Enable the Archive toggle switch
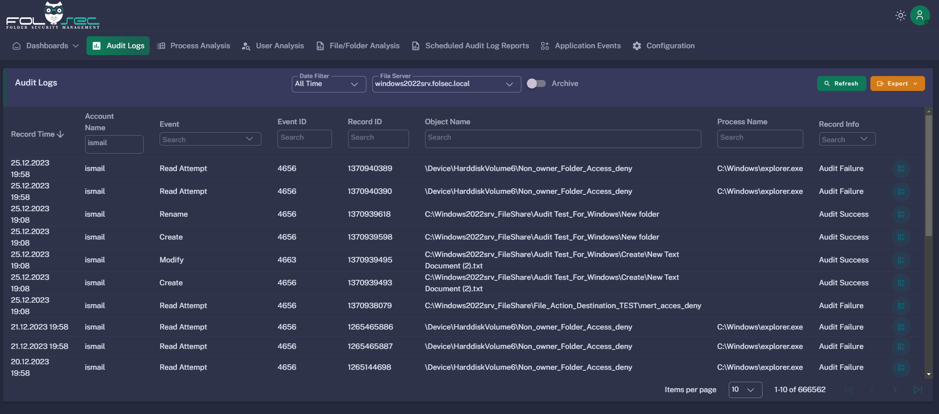 pos(536,83)
